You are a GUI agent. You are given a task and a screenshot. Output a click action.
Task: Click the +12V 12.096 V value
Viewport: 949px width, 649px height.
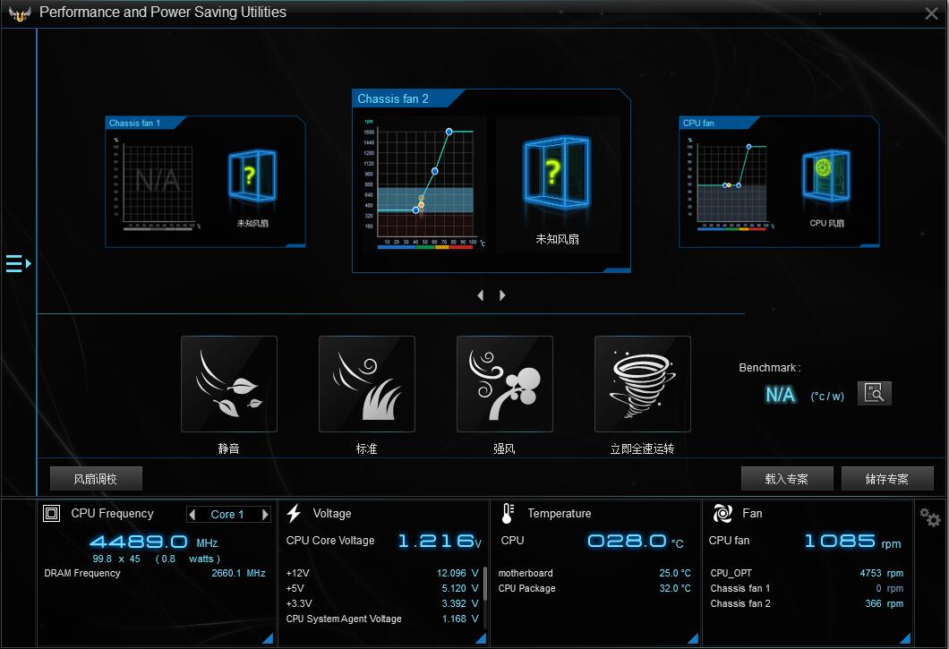(457, 573)
